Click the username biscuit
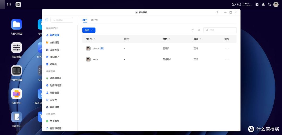This screenshot has width=282, height=135. tap(96, 48)
